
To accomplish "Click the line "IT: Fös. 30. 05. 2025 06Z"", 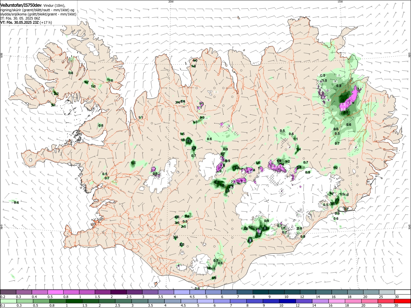I will tap(20, 18).
